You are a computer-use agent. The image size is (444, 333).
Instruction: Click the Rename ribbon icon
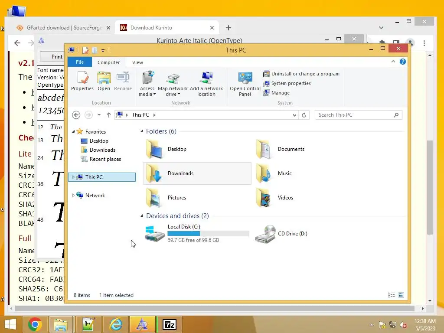click(123, 81)
